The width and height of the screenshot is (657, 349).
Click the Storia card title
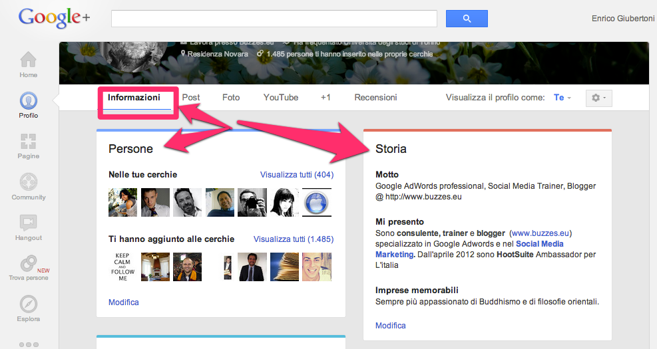(391, 148)
